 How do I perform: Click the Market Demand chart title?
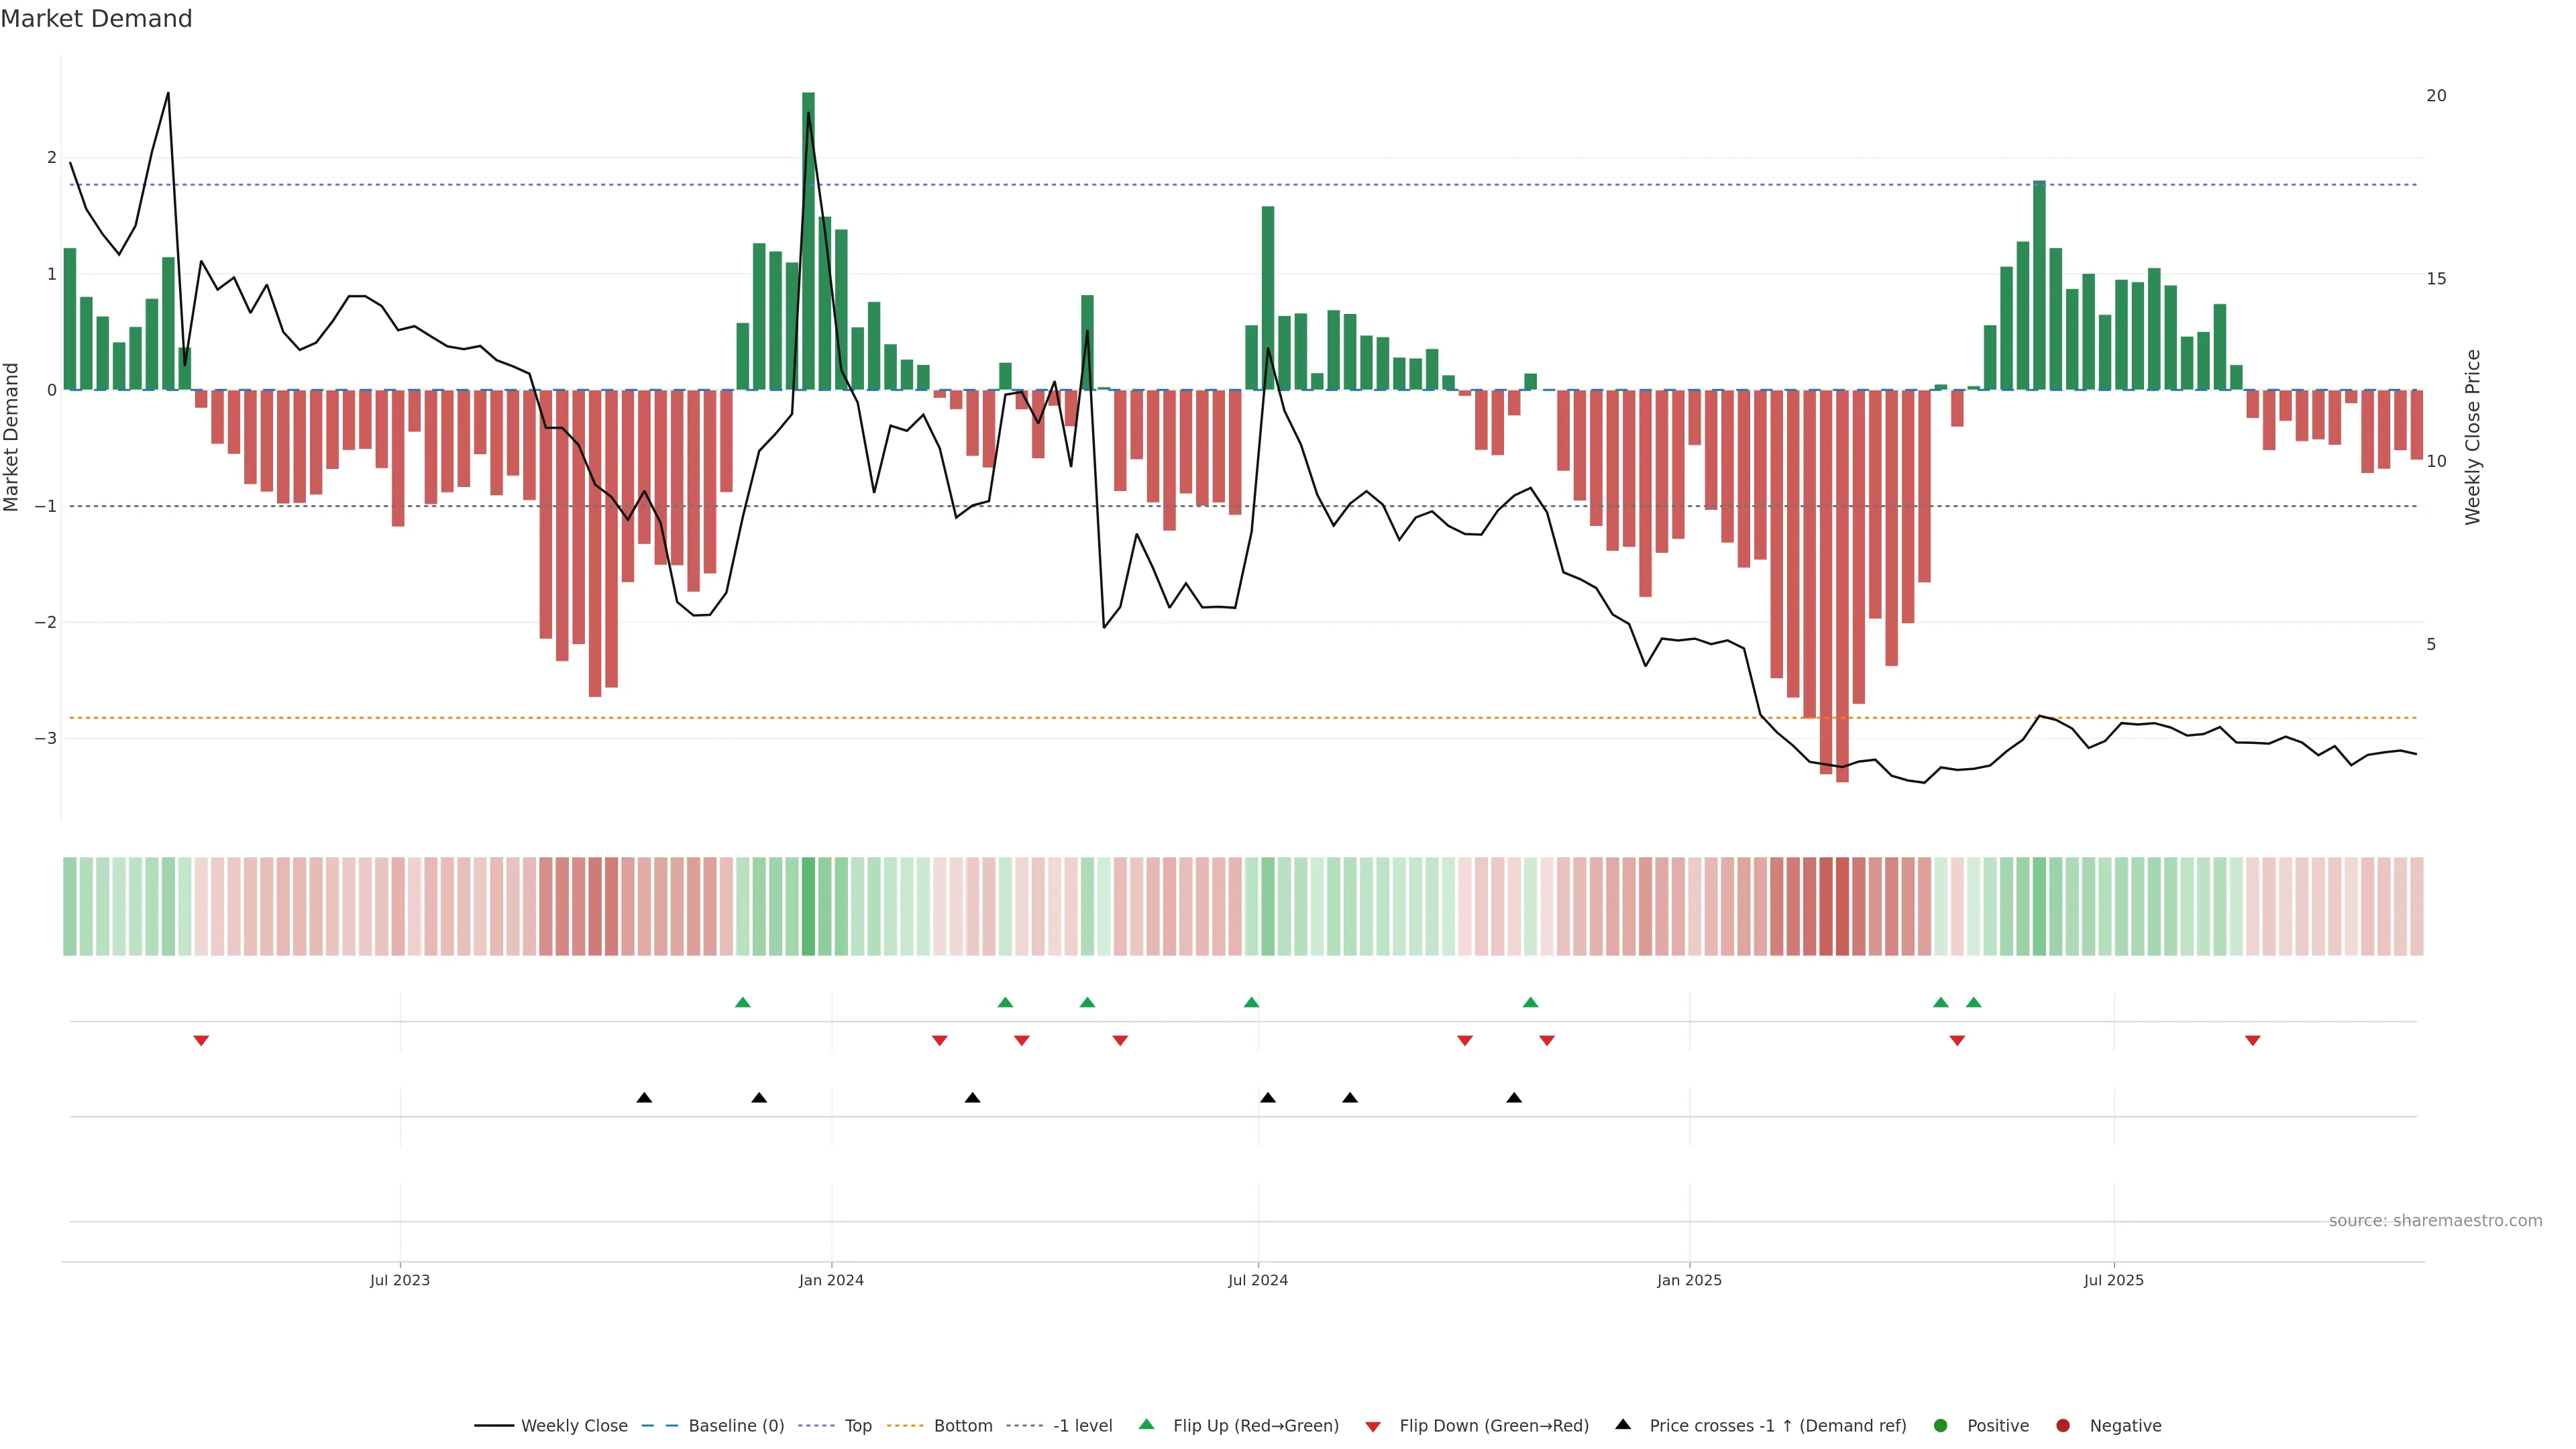[x=96, y=19]
